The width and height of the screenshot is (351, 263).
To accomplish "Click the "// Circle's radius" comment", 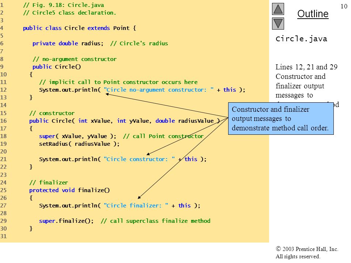I will [139, 43].
